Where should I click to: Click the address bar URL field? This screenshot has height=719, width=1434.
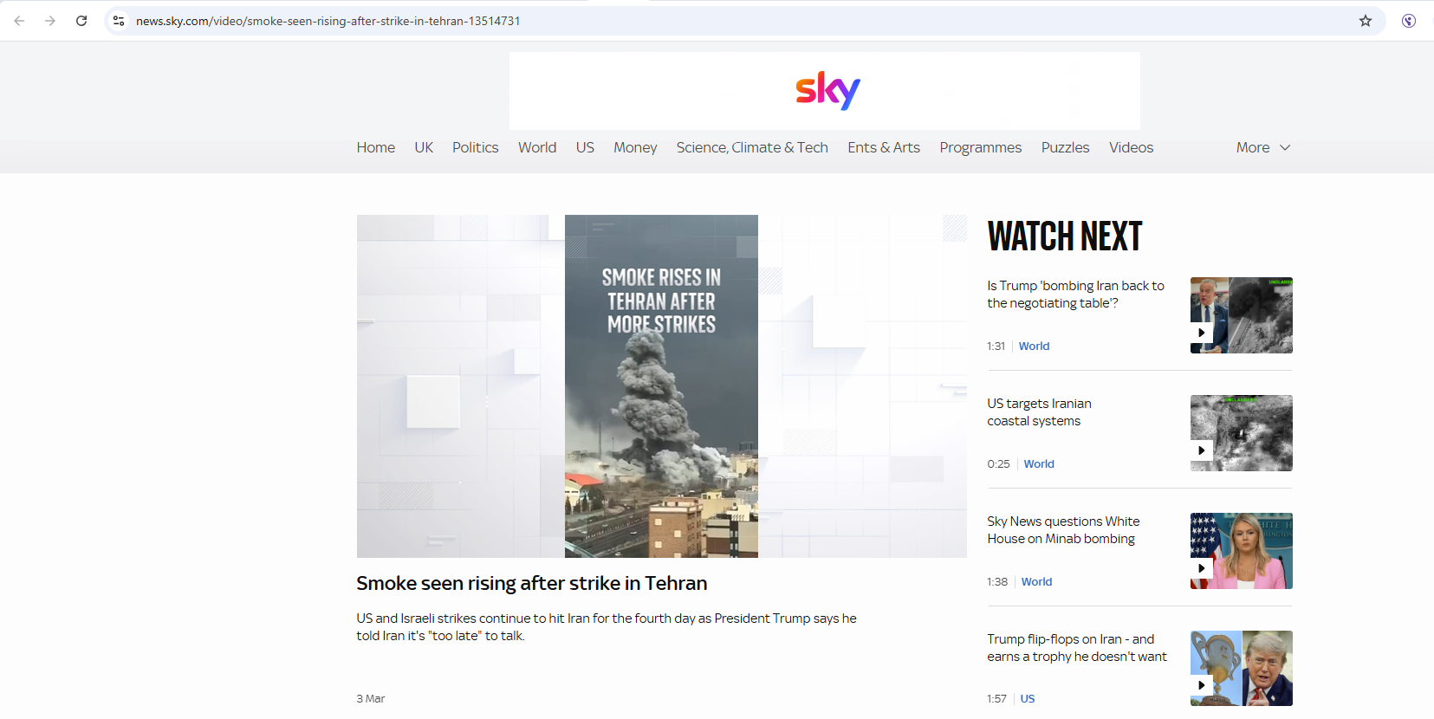click(x=736, y=21)
